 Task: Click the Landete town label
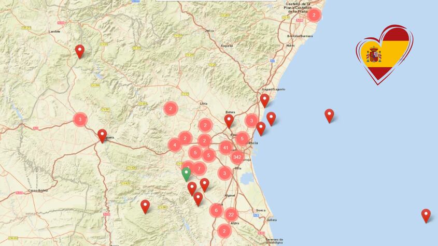[x=54, y=32]
